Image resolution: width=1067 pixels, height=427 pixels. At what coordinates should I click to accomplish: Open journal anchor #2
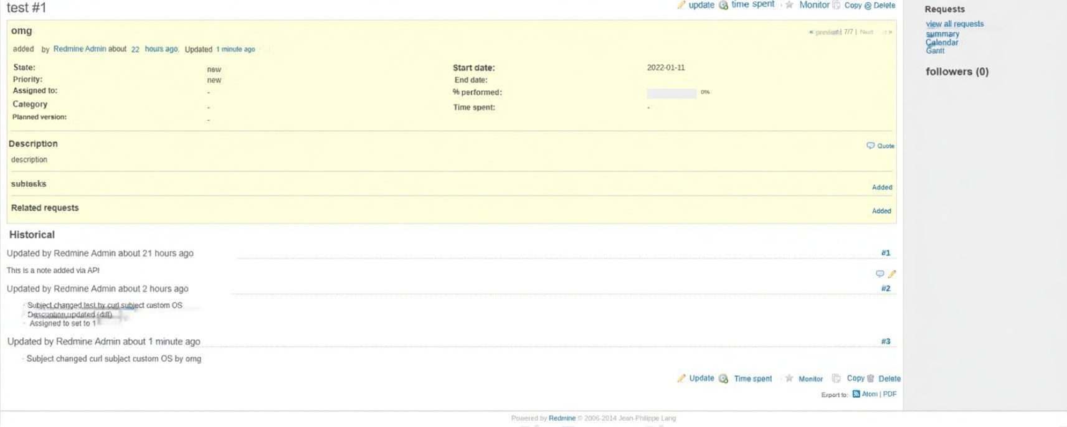pos(886,289)
